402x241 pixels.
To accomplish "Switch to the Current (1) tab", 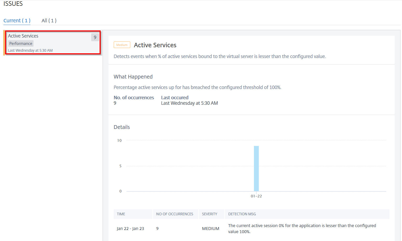I will click(x=17, y=20).
